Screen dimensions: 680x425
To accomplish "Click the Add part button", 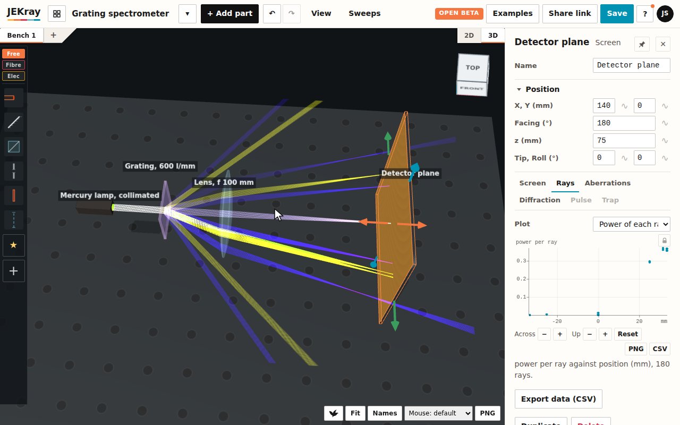I will coord(229,14).
